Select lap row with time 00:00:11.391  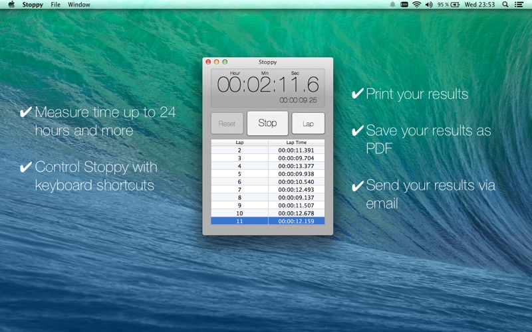[268, 150]
